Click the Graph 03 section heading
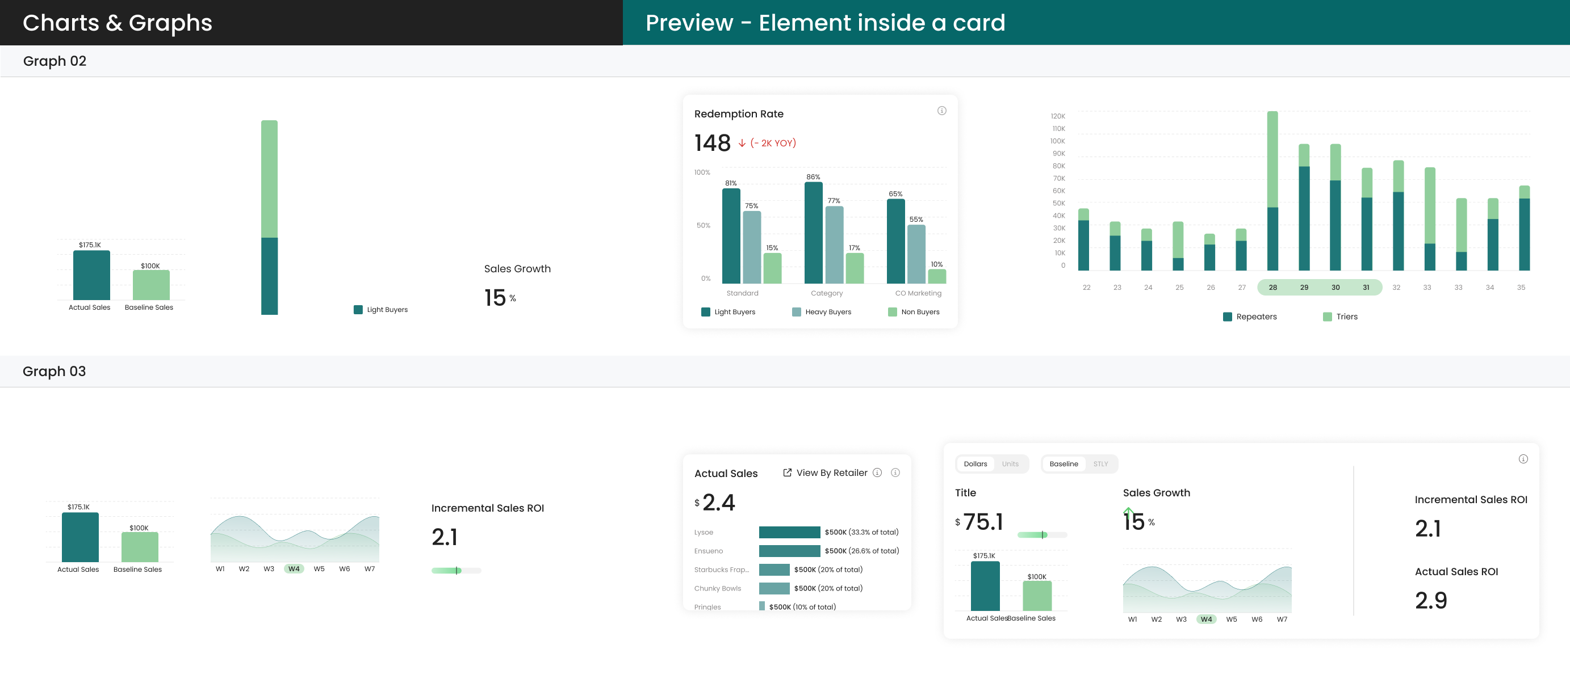Viewport: 1570px width, 696px height. [x=55, y=372]
